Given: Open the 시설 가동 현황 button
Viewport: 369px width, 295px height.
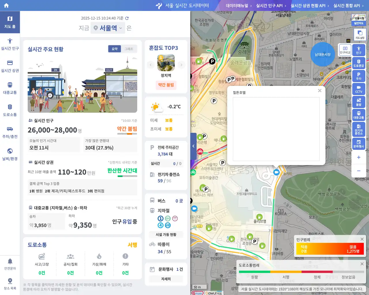Looking at the screenshot, I should tap(166, 235).
